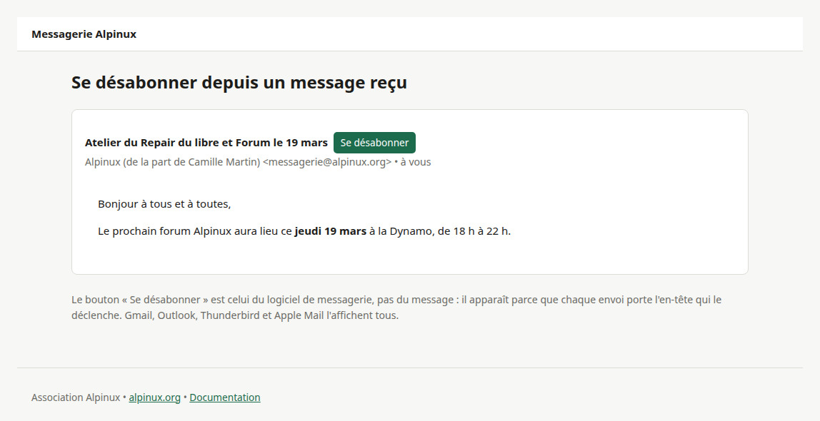
Task: Open the alpinux.org footer link
Action: [154, 397]
